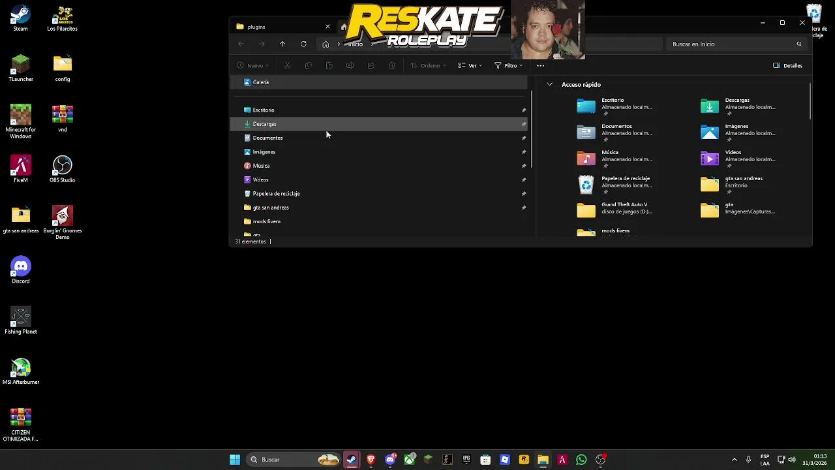Image resolution: width=835 pixels, height=470 pixels.
Task: Unpin Descargas from the sidebar
Action: coord(524,124)
